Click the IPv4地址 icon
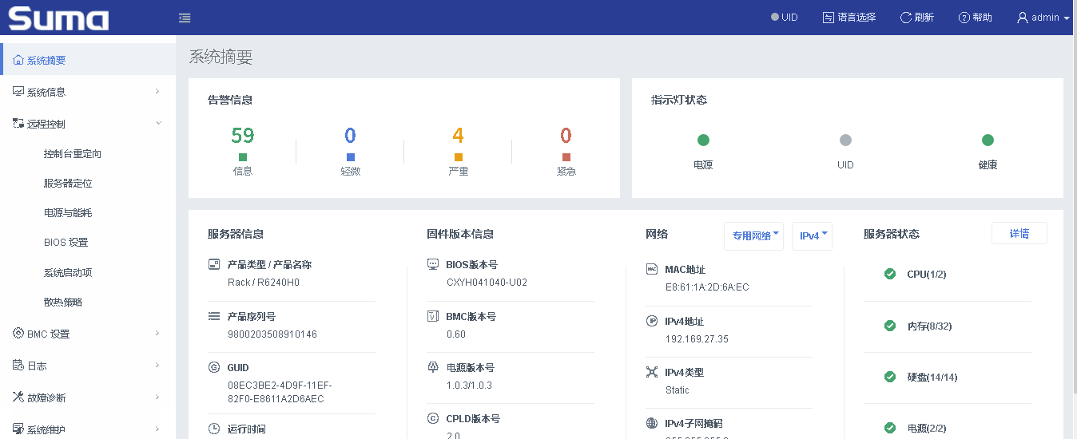 651,321
